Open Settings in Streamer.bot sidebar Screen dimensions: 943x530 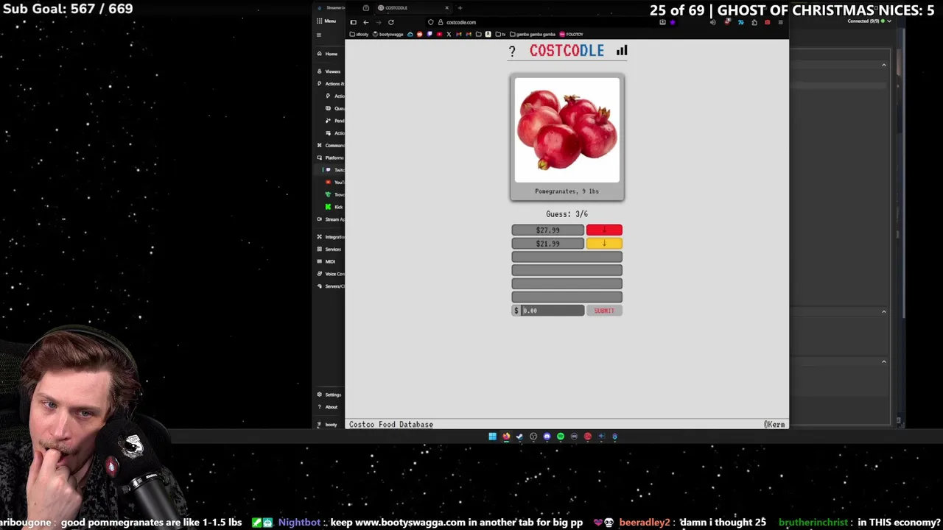329,395
